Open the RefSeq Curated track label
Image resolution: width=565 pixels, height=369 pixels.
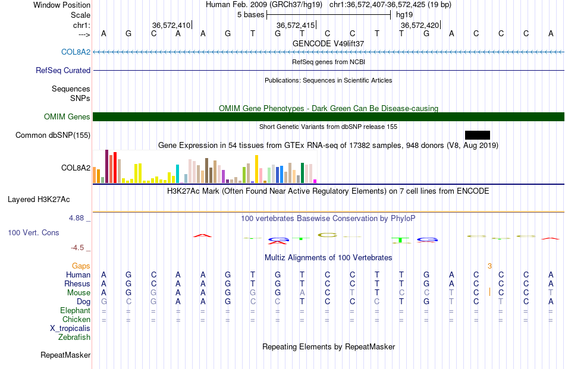(63, 70)
